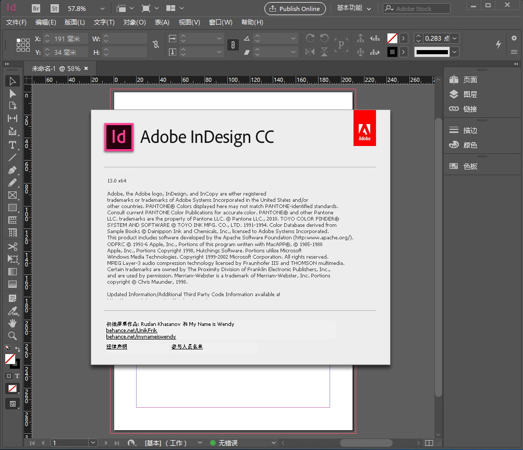Click the black stroke swatch in control bar
523x450 pixels.
point(392,52)
